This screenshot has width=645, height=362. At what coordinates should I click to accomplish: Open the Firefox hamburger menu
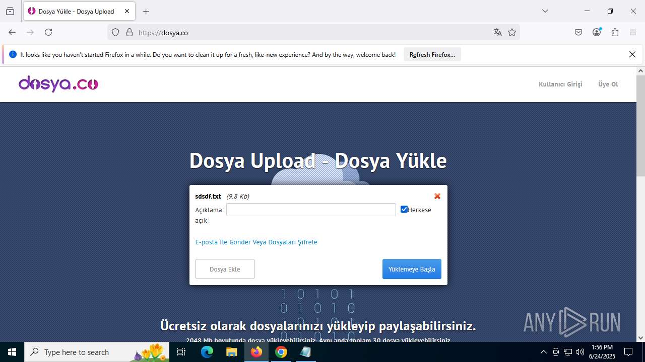click(633, 32)
